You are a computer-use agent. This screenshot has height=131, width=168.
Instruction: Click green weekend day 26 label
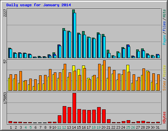pyautogui.click(x=133, y=127)
